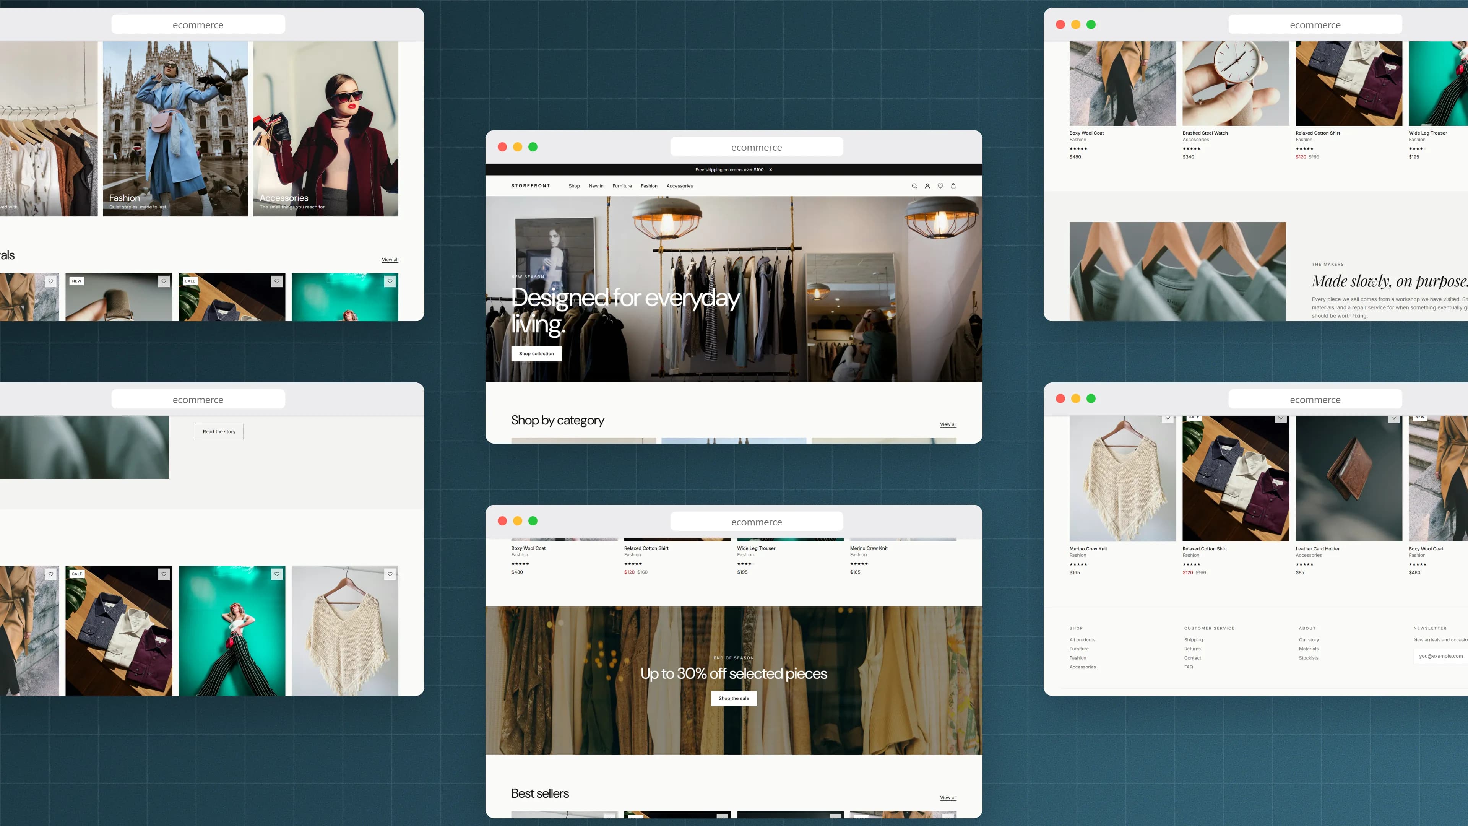
Task: Favorite the Leather Card Holder
Action: click(1394, 418)
